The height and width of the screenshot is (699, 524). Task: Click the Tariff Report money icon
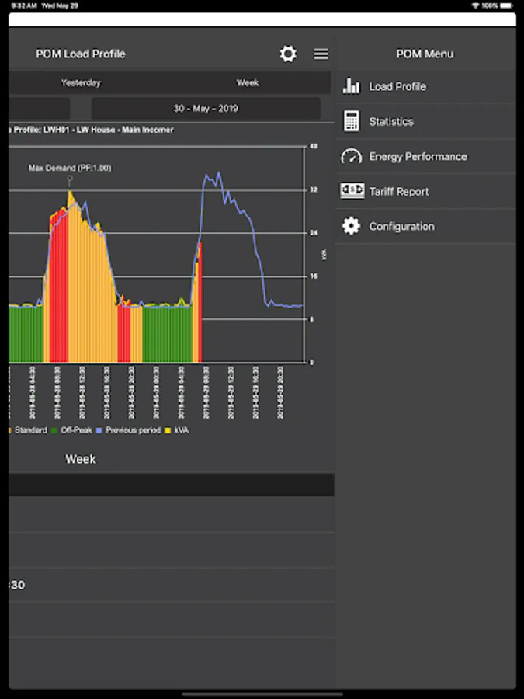352,191
